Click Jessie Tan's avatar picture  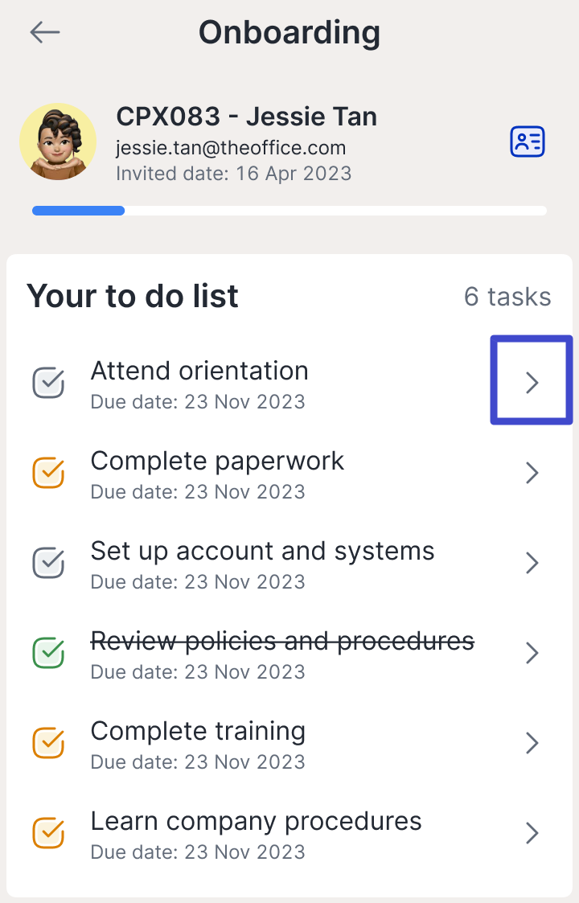58,142
